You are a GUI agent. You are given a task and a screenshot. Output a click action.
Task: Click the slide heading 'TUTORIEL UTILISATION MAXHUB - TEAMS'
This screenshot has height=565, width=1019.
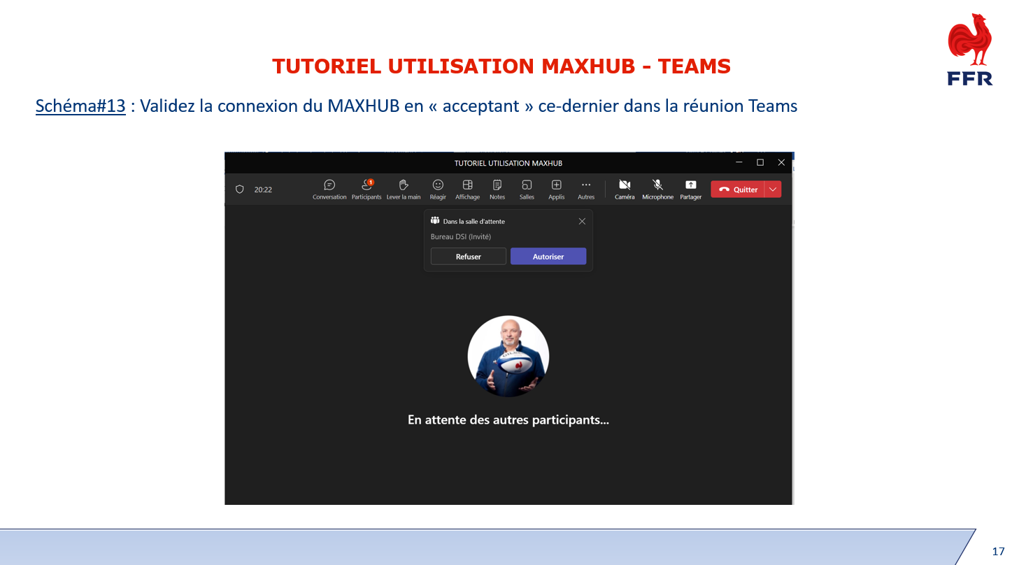point(501,66)
